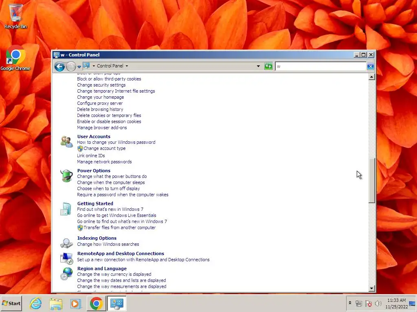Click Change security settings link
This screenshot has width=417, height=312.
click(101, 85)
